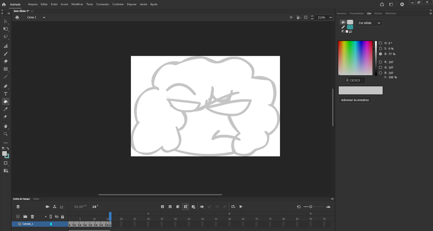Screen dimensions: 433x231
Task: Select the Line tool
Action: [5, 77]
